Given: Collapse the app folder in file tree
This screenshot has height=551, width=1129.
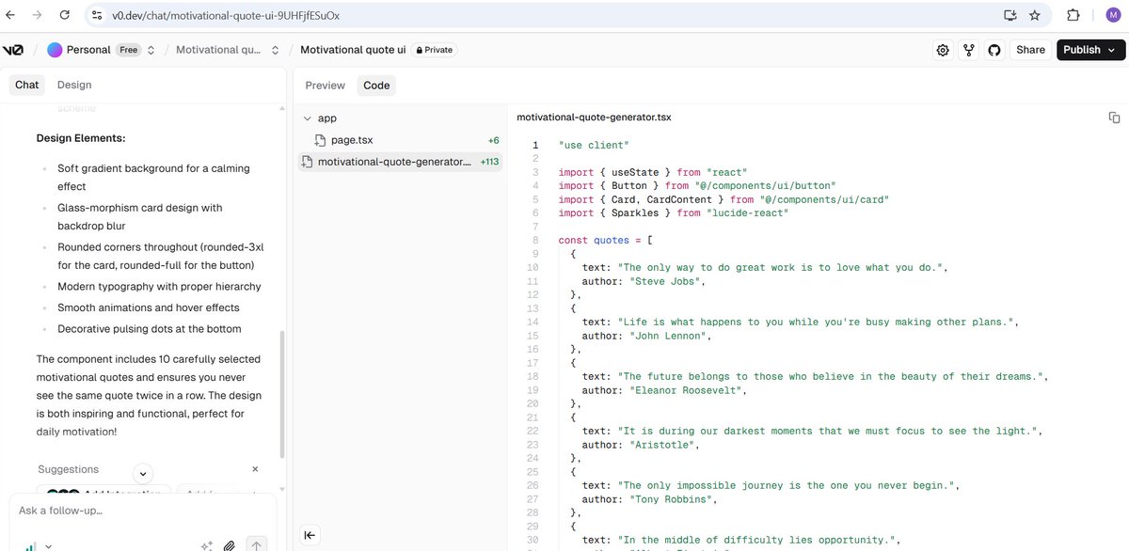Looking at the screenshot, I should coord(307,118).
